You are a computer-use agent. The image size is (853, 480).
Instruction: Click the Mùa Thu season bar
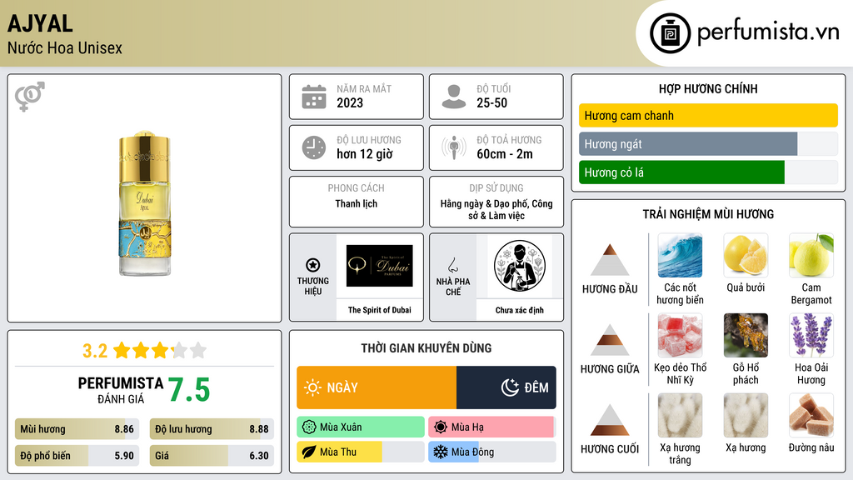[x=361, y=452]
